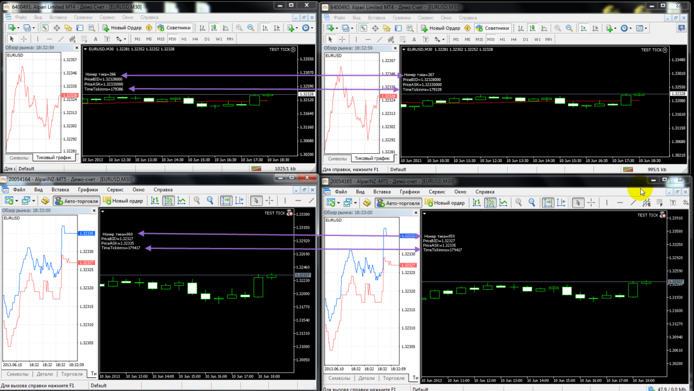The image size is (694, 391).
Task: Select cursor arrow tool in MT5 window 20054165
Action: [578, 202]
